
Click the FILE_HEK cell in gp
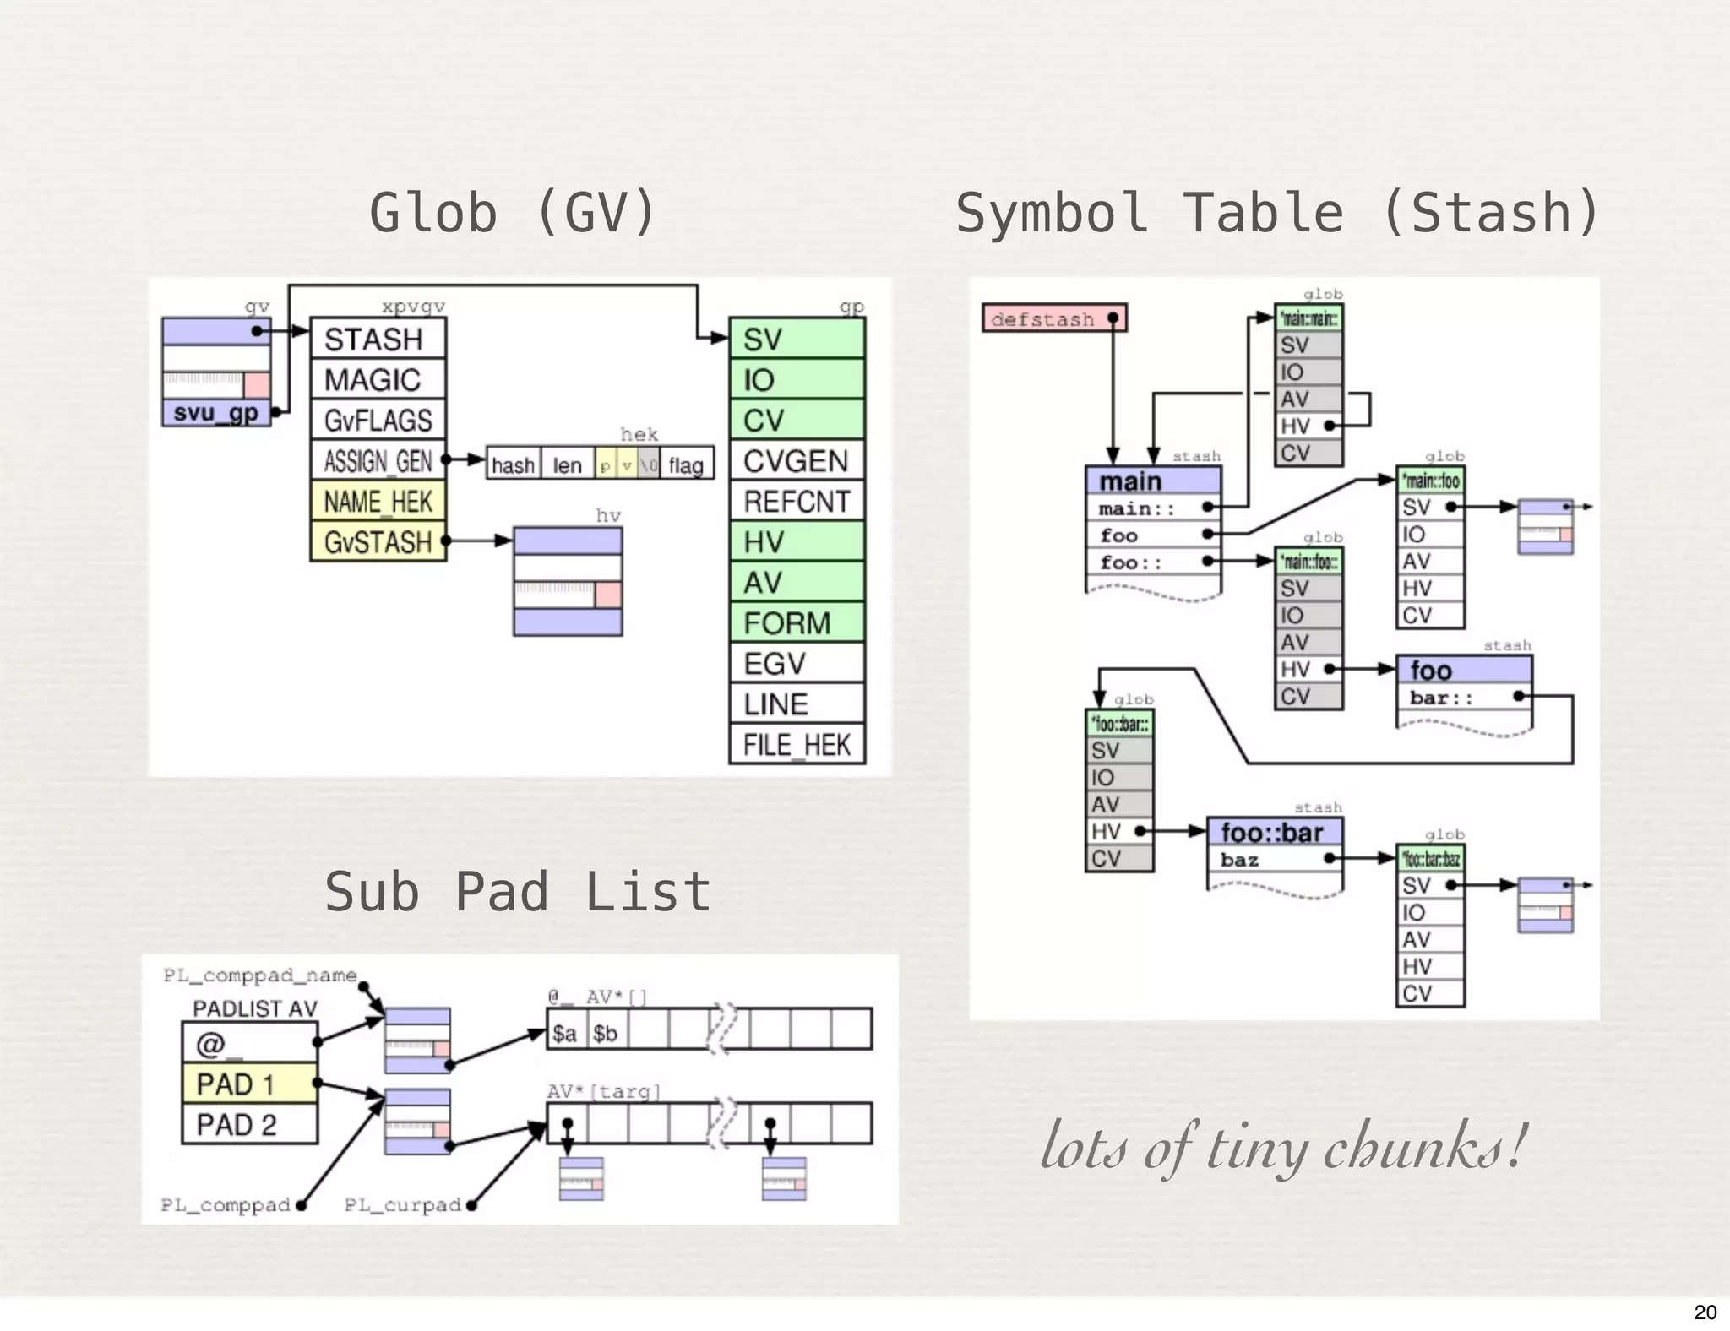pos(797,745)
